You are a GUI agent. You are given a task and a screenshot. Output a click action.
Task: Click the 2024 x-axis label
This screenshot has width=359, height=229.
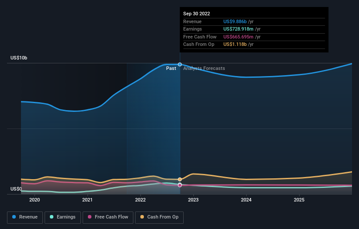[246, 200]
